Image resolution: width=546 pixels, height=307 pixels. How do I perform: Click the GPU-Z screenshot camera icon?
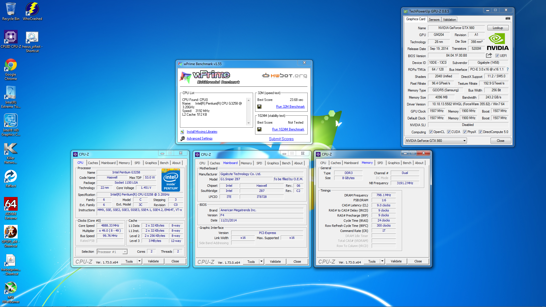tap(508, 19)
